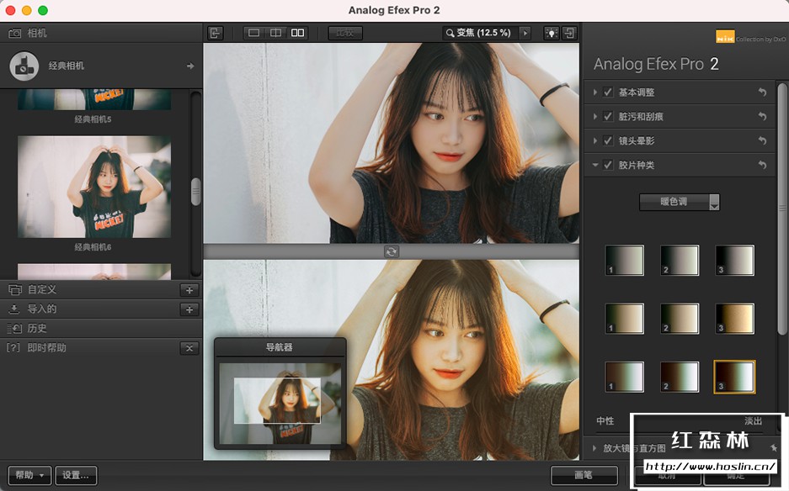The height and width of the screenshot is (491, 789).
Task: Select the side-by-side preview mode
Action: click(x=297, y=33)
